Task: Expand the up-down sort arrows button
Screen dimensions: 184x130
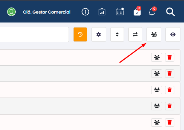Action: (117, 35)
